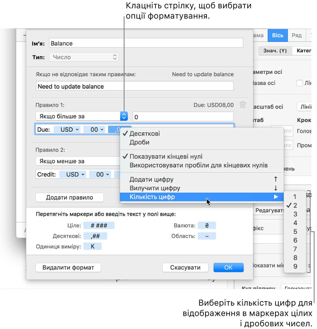The image size is (317, 329).
Task: Click the 'Додати правило' button
Action: point(70,198)
